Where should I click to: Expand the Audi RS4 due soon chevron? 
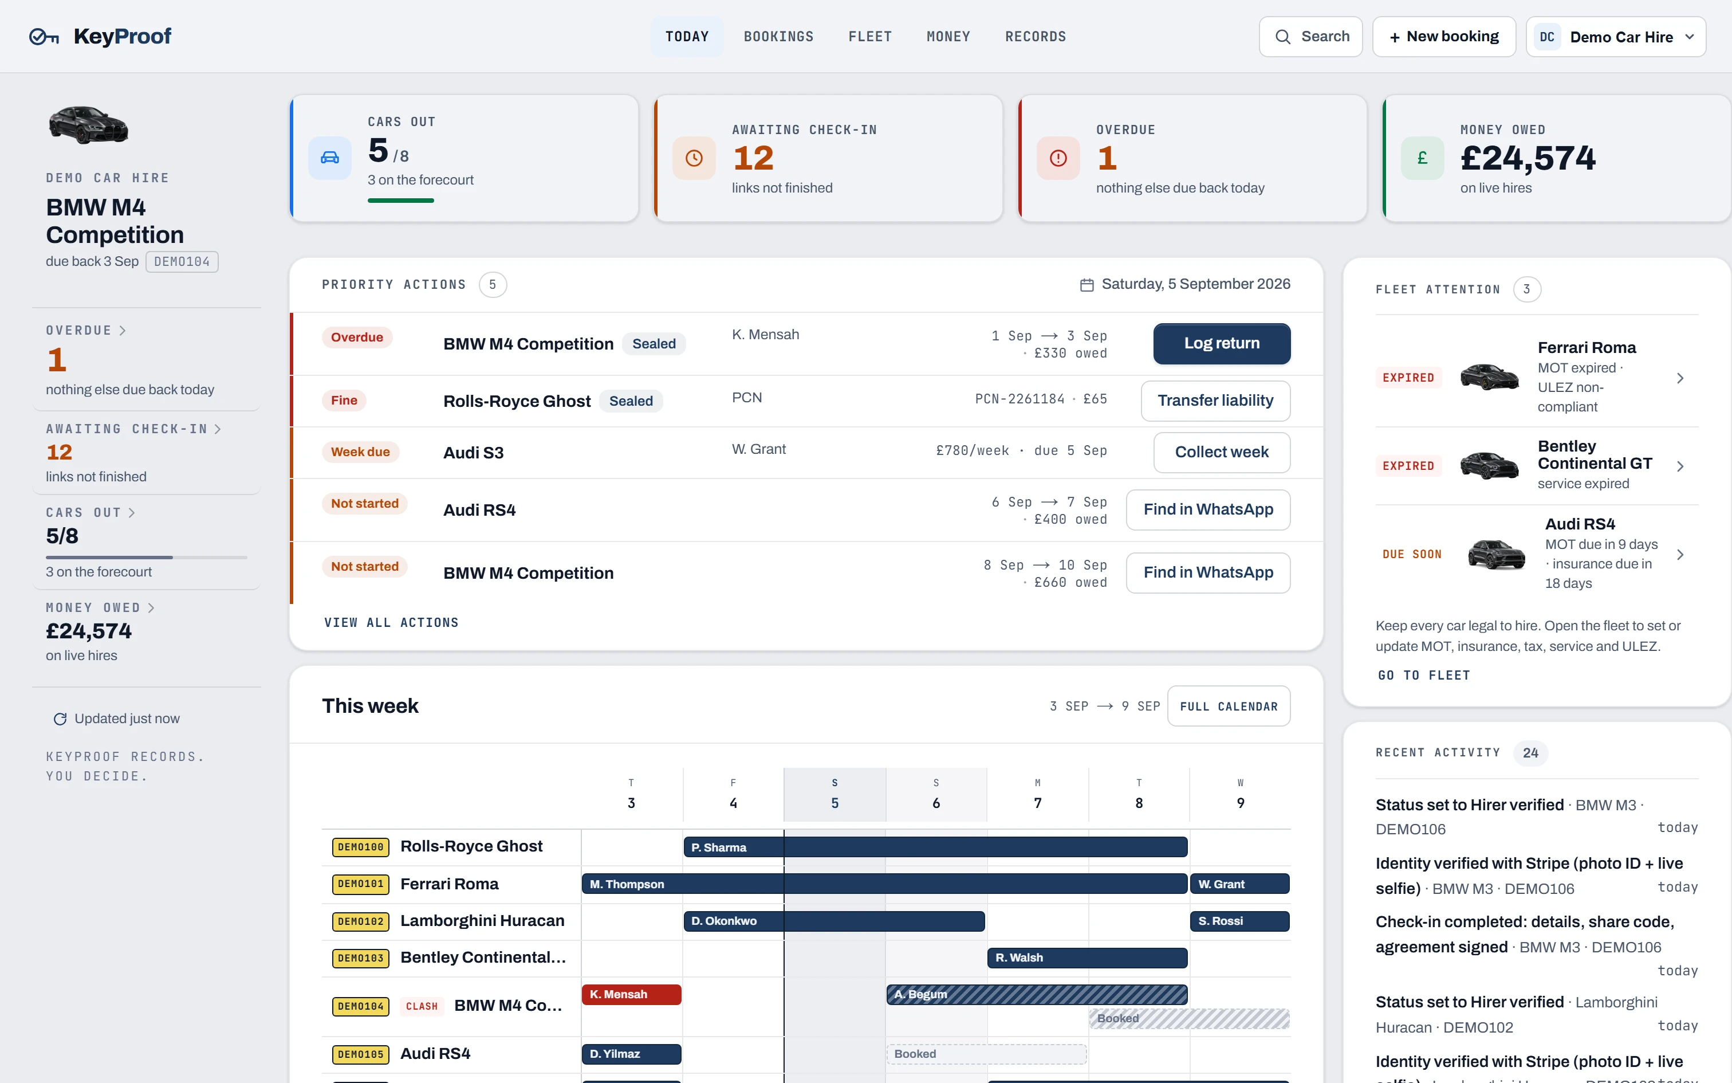tap(1680, 555)
